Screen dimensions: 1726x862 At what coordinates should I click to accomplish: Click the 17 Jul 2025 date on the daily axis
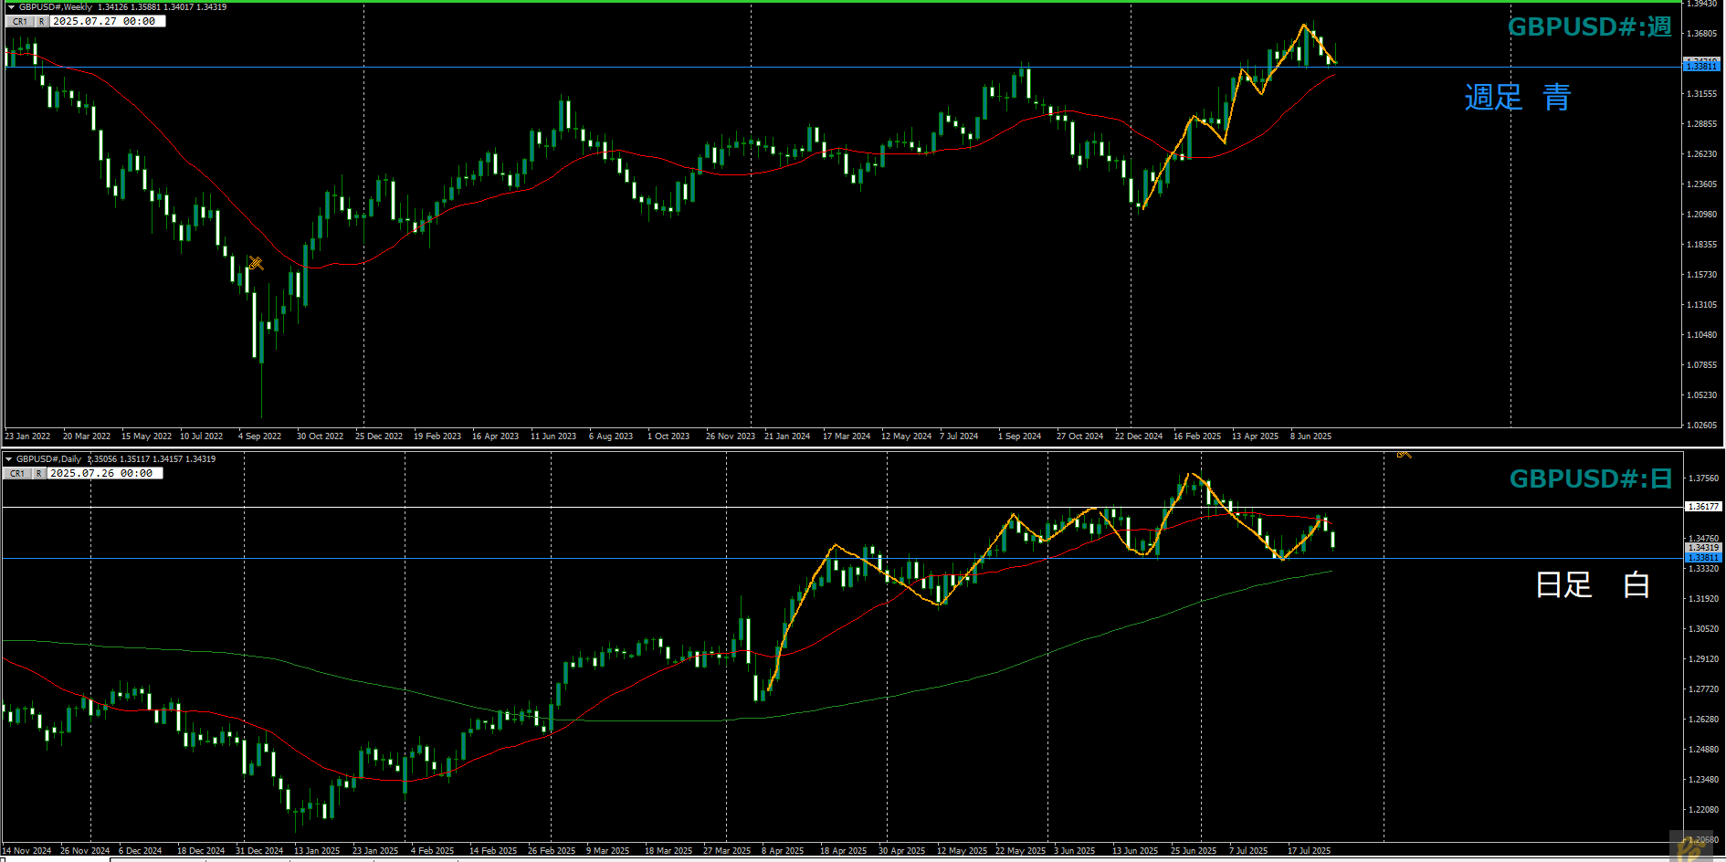(1309, 851)
